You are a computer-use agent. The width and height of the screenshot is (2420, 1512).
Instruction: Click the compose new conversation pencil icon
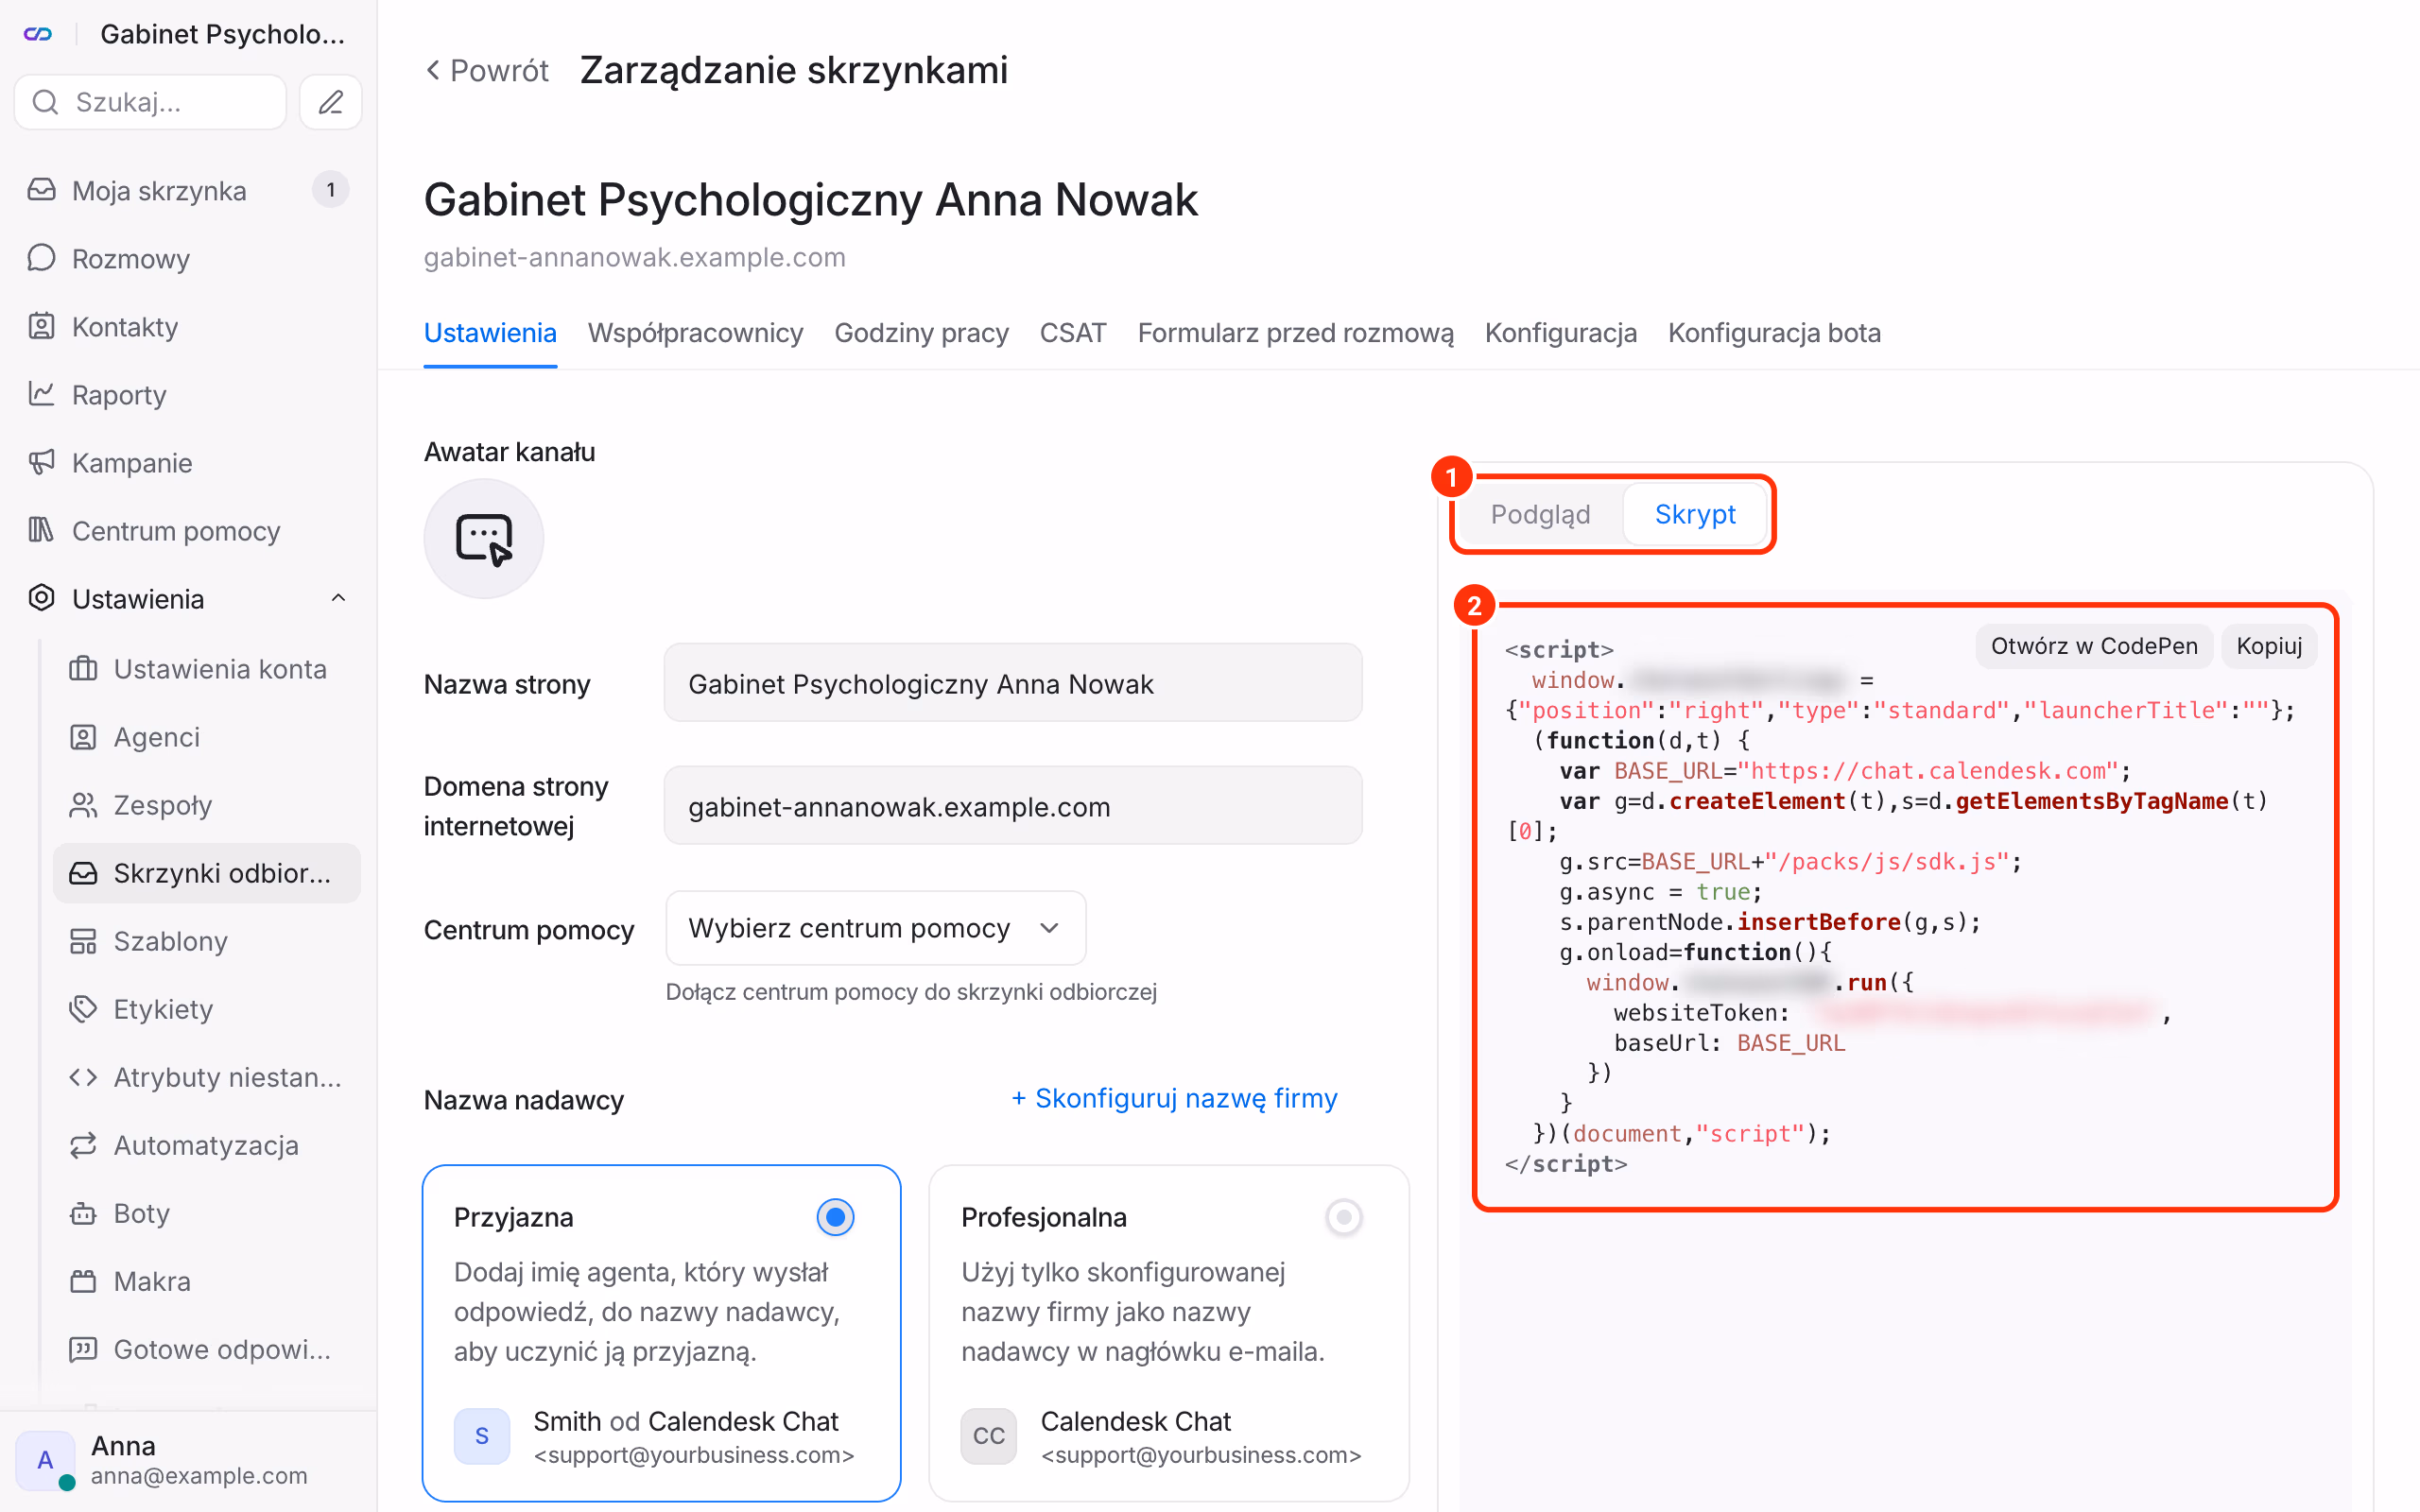click(x=331, y=102)
